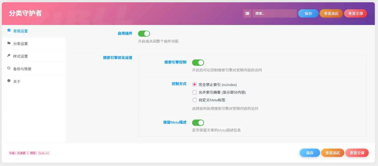Click the 分类守护者 title text

pyautogui.click(x=25, y=13)
